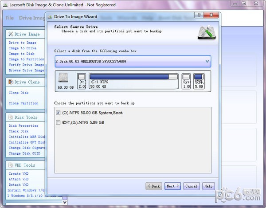266x208 pixels.
Task: Click the sidebar scroll down arrow
Action: (x=65, y=202)
